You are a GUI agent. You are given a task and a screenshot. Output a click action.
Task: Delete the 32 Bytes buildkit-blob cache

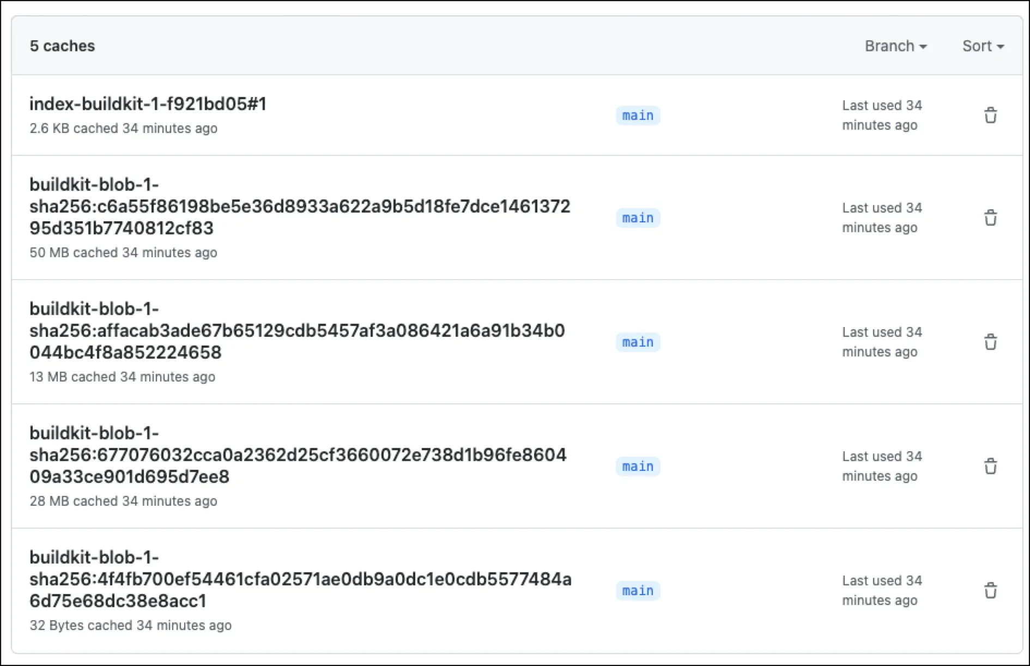[991, 590]
